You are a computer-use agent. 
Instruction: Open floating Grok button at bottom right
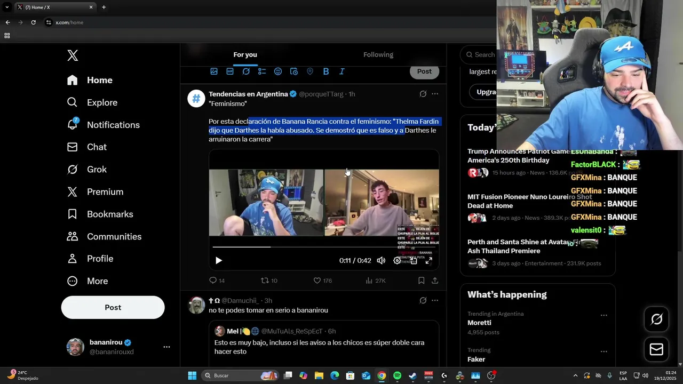657,319
